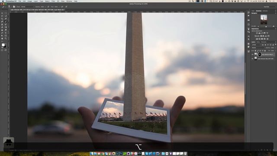Select the Crop tool

[2, 19]
